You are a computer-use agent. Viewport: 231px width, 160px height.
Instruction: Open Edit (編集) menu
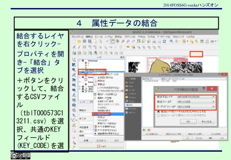(x=89, y=37)
